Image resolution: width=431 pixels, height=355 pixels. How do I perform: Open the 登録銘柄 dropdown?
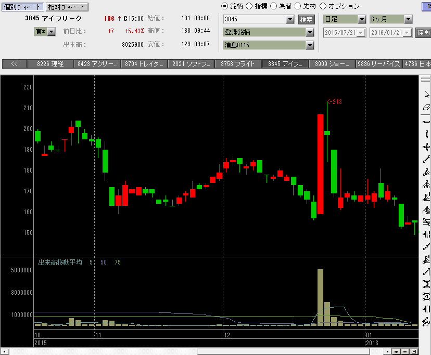tap(310, 32)
